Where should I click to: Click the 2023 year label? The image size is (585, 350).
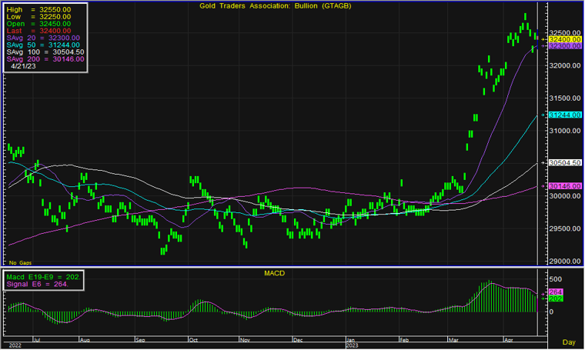coord(352,345)
